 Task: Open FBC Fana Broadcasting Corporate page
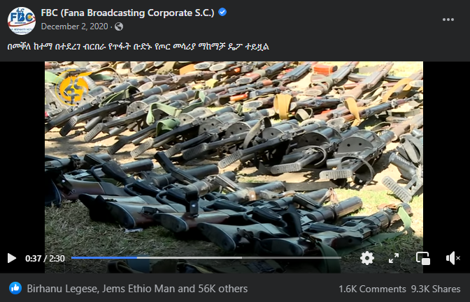128,13
